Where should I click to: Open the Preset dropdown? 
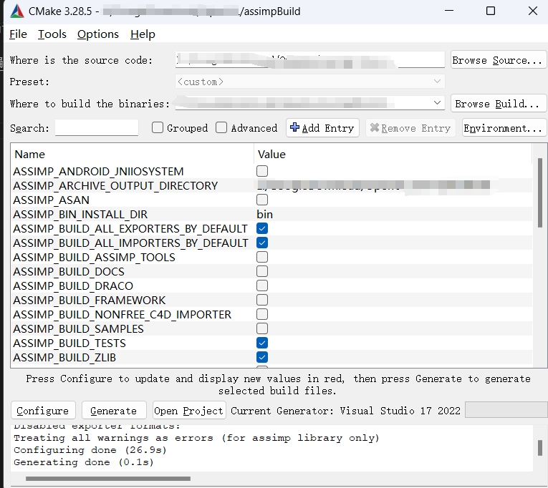438,82
